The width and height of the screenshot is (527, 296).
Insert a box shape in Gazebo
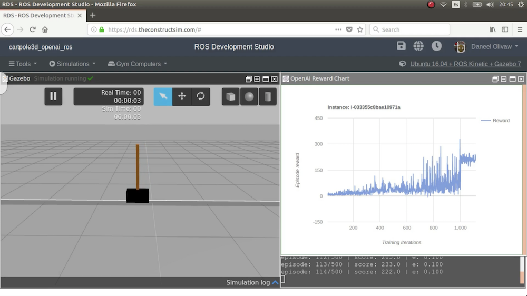point(231,97)
